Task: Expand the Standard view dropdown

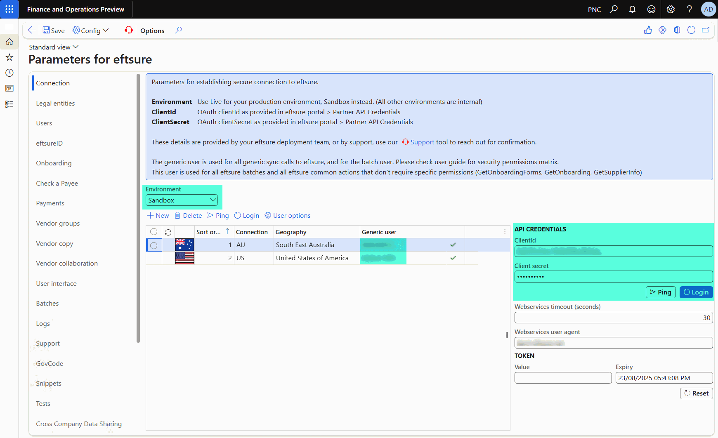Action: point(54,47)
